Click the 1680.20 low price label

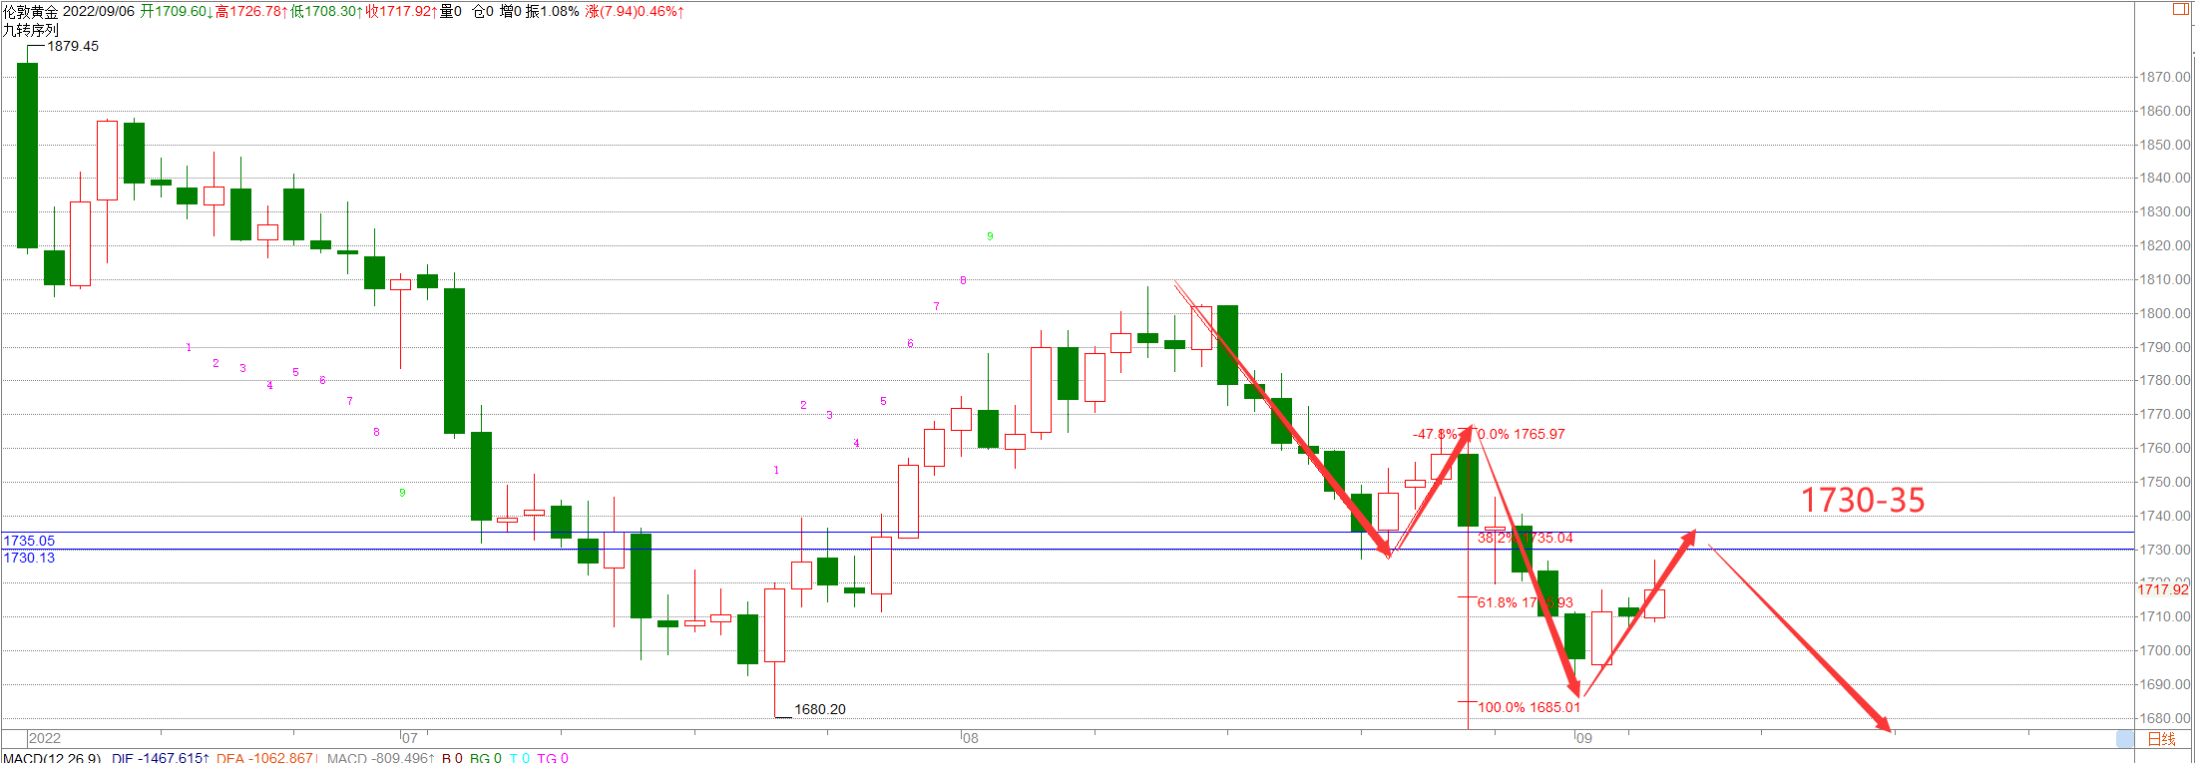coord(820,709)
